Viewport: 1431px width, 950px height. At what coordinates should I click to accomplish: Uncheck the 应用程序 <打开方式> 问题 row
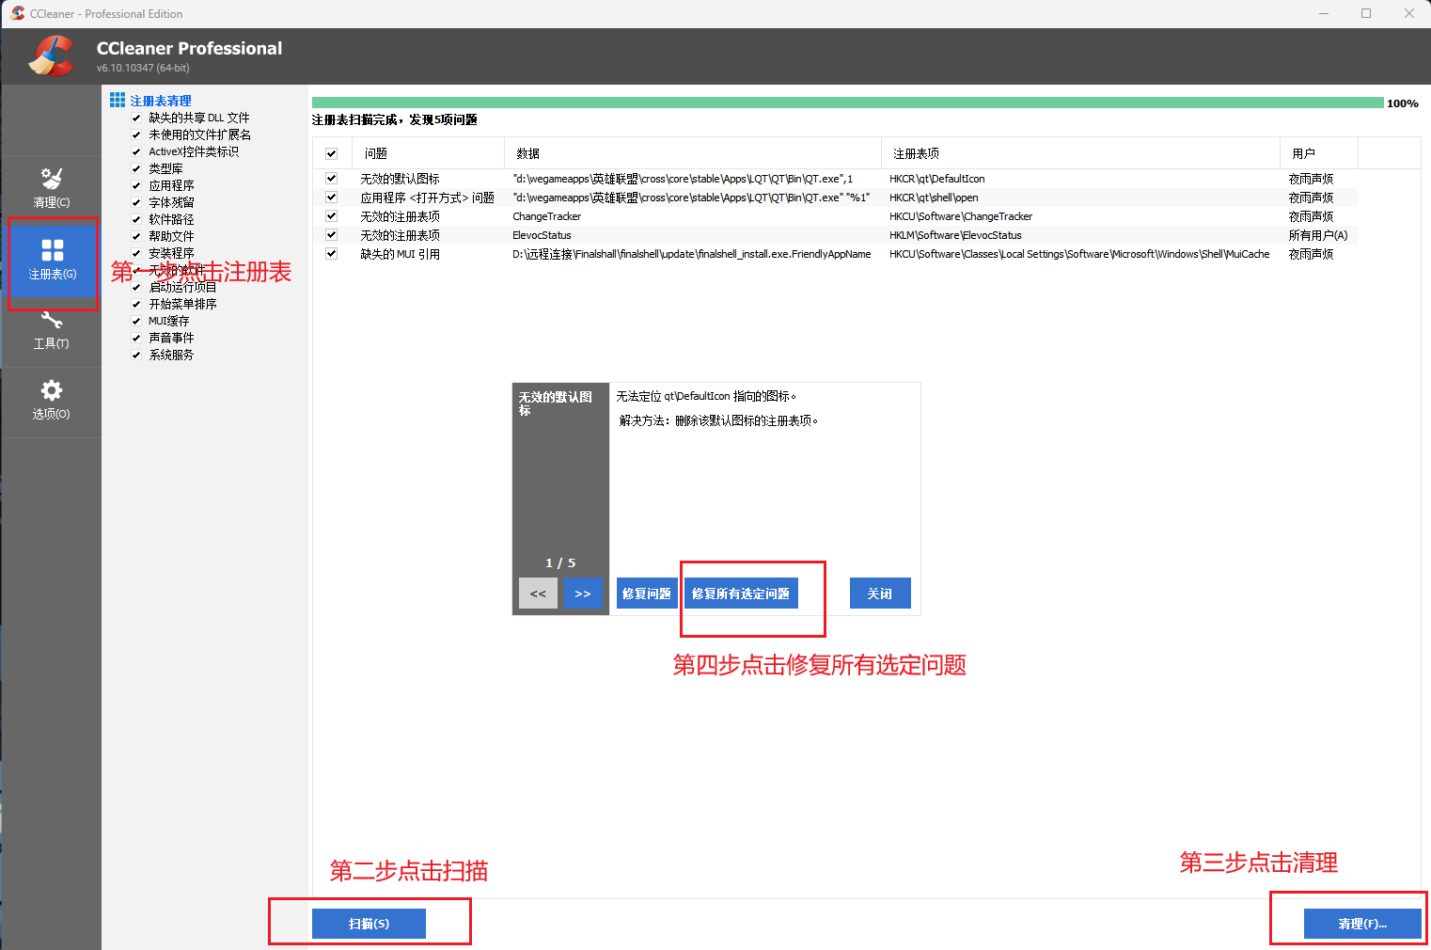click(331, 197)
